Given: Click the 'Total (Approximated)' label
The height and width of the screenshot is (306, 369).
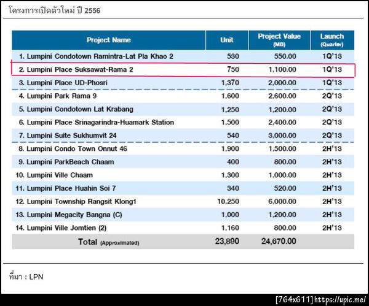Looking at the screenshot, I should click(x=108, y=242).
